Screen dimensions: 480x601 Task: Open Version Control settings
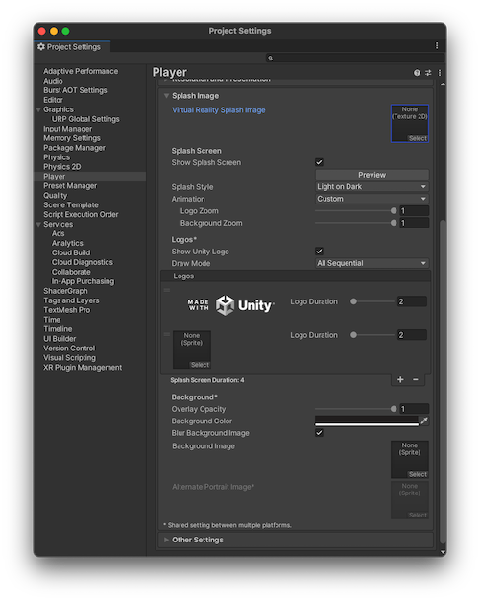coord(69,349)
